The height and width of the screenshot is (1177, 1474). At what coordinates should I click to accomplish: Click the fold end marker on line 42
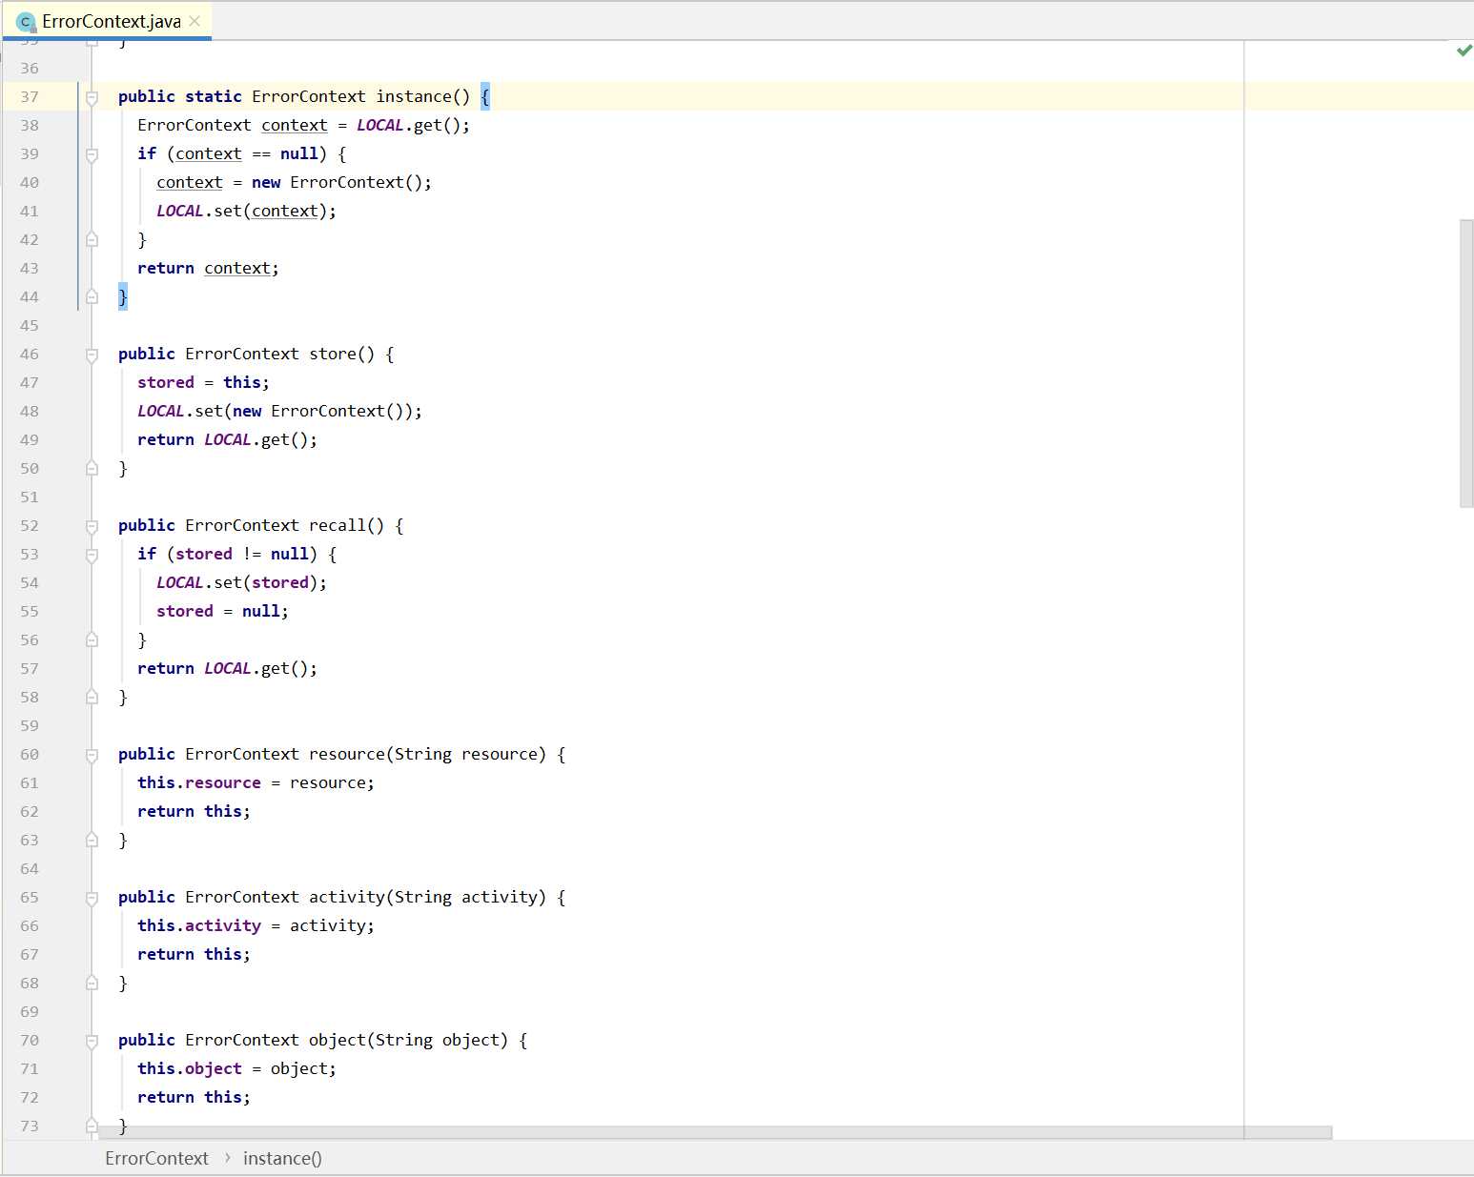pos(92,239)
